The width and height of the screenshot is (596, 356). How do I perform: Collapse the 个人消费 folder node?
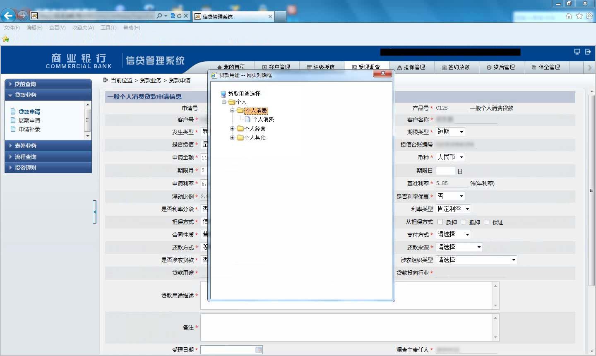coord(232,111)
